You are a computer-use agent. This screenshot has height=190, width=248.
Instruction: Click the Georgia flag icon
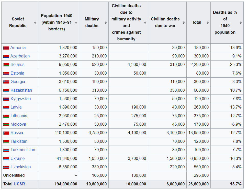[6, 82]
